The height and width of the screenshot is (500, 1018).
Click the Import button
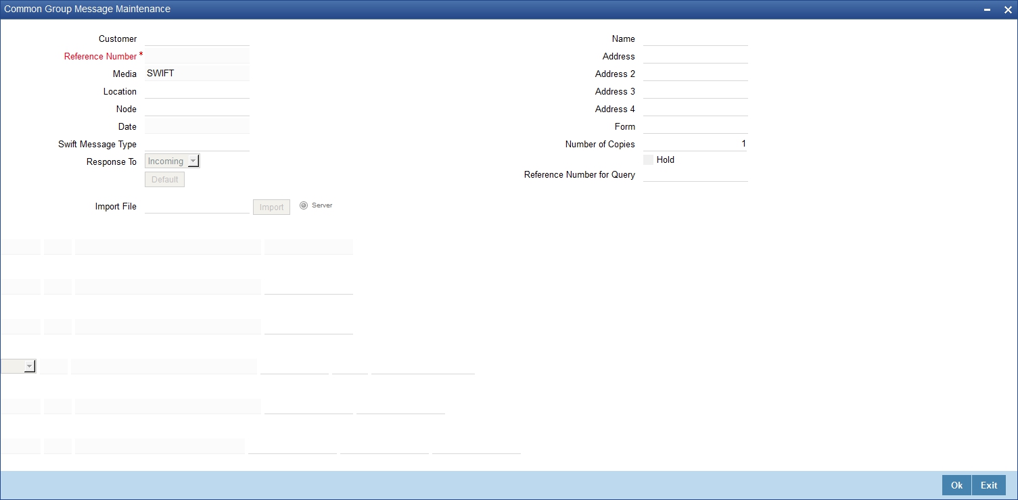coord(271,207)
